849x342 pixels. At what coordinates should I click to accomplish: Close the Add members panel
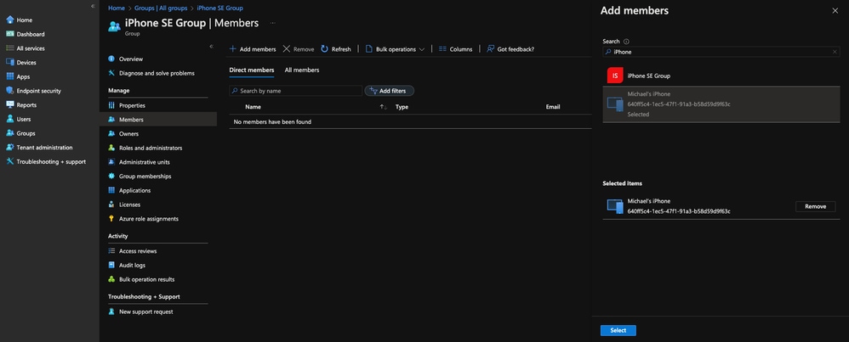coord(835,11)
